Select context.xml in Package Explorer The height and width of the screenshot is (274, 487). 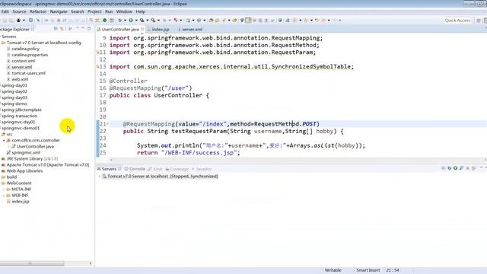pyautogui.click(x=24, y=61)
